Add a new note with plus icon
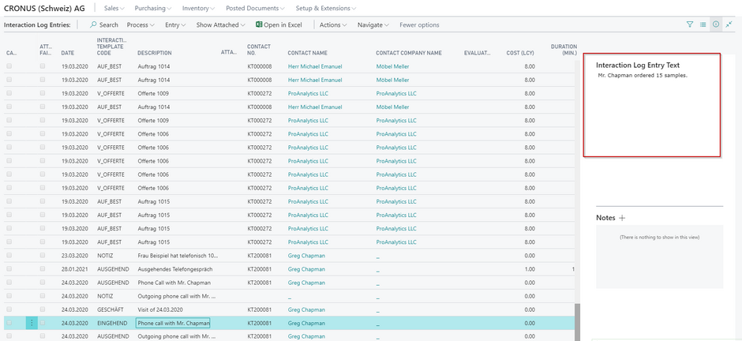Image resolution: width=742 pixels, height=341 pixels. pyautogui.click(x=622, y=217)
